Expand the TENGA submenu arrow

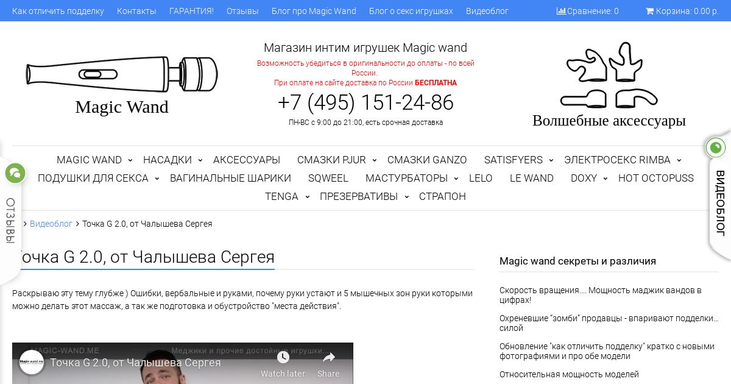306,197
